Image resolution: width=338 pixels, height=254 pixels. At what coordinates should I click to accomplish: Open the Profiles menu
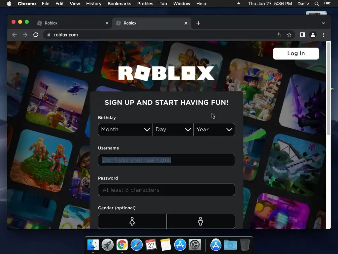click(145, 4)
